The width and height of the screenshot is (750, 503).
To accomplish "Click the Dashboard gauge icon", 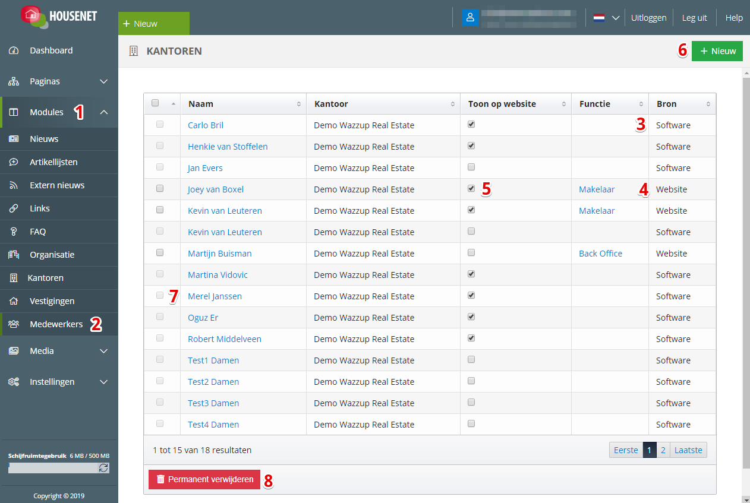I will 14,50.
